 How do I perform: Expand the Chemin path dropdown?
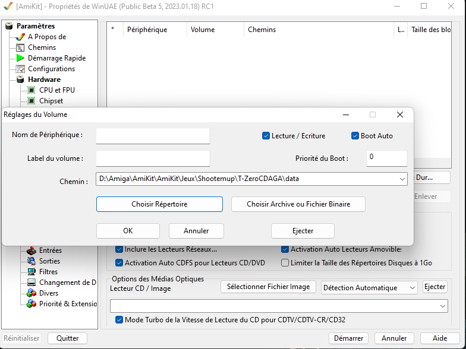pyautogui.click(x=402, y=179)
